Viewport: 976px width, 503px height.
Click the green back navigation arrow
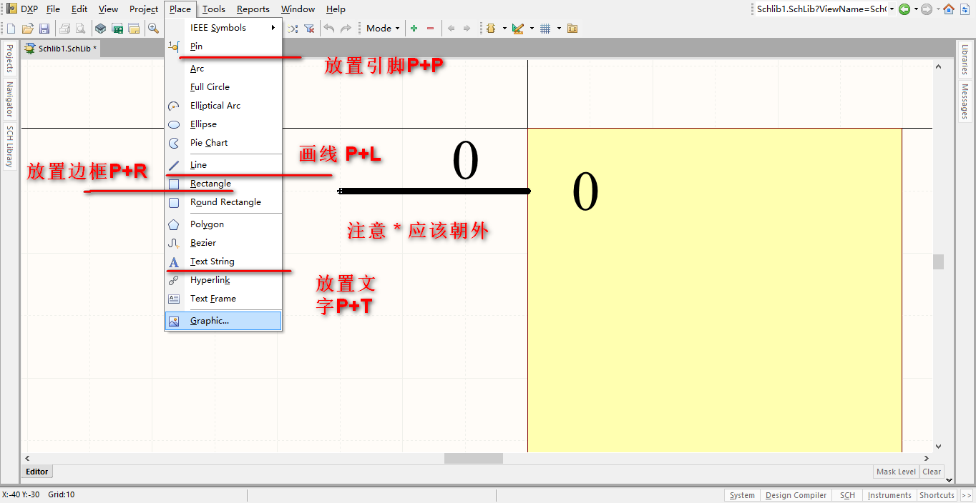pyautogui.click(x=904, y=9)
